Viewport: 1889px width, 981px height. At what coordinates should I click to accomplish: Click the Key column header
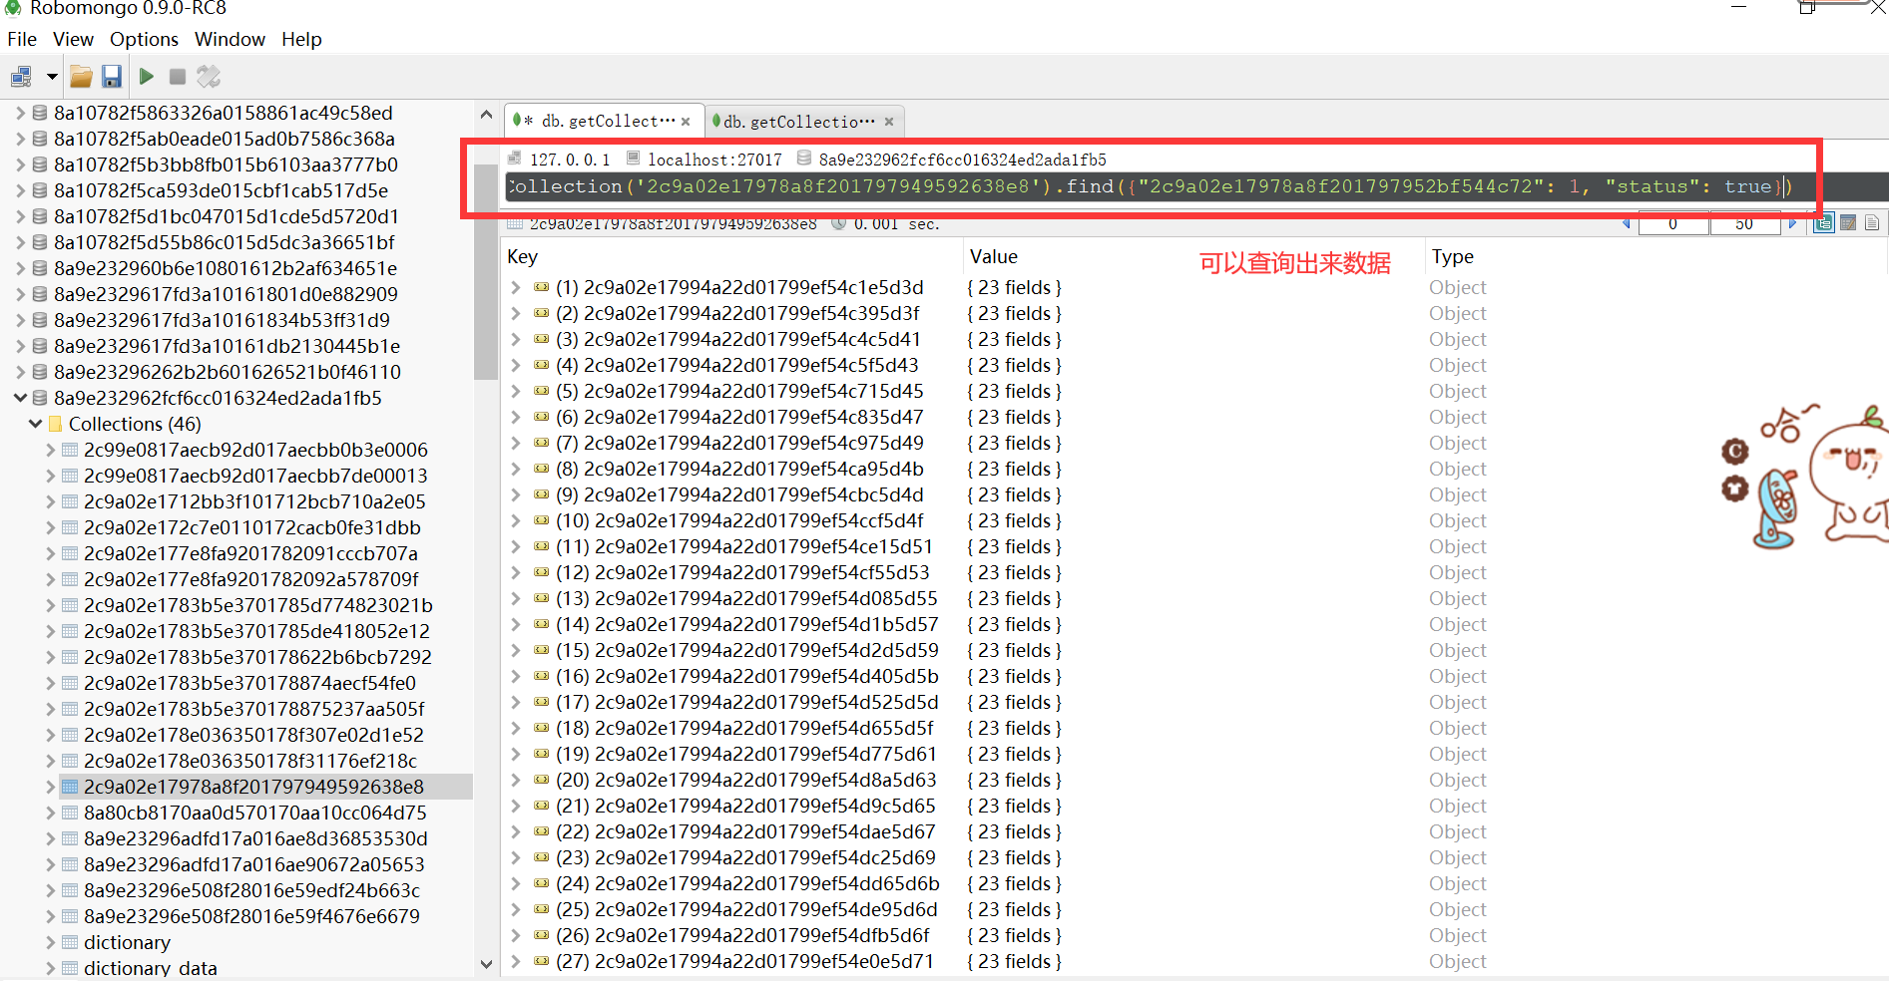(522, 256)
